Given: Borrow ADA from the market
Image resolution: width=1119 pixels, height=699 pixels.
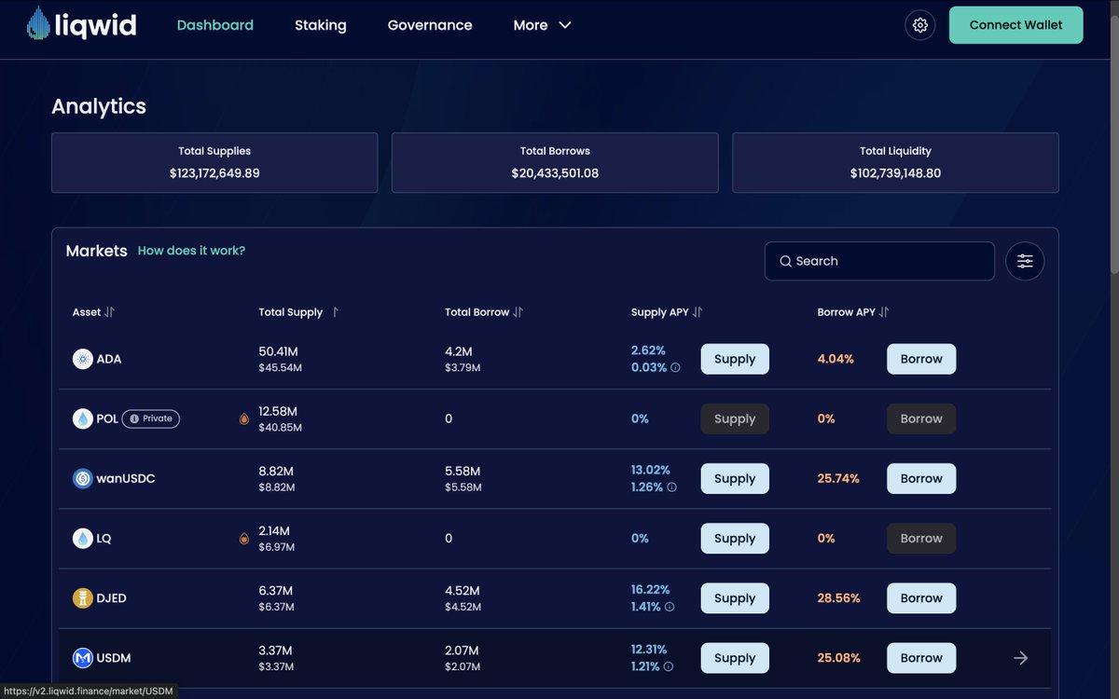Looking at the screenshot, I should pyautogui.click(x=921, y=359).
